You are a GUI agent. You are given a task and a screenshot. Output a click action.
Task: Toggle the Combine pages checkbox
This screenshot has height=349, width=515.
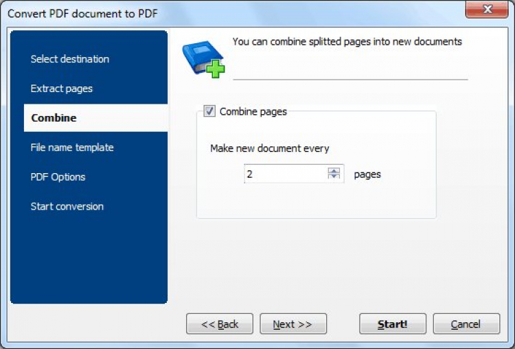click(210, 111)
